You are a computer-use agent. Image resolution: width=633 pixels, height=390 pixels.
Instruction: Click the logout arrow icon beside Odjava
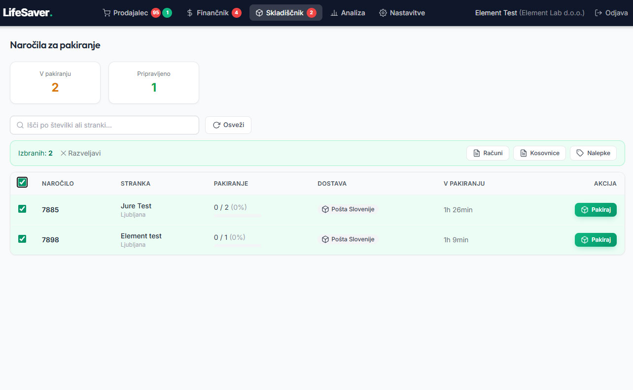[598, 13]
